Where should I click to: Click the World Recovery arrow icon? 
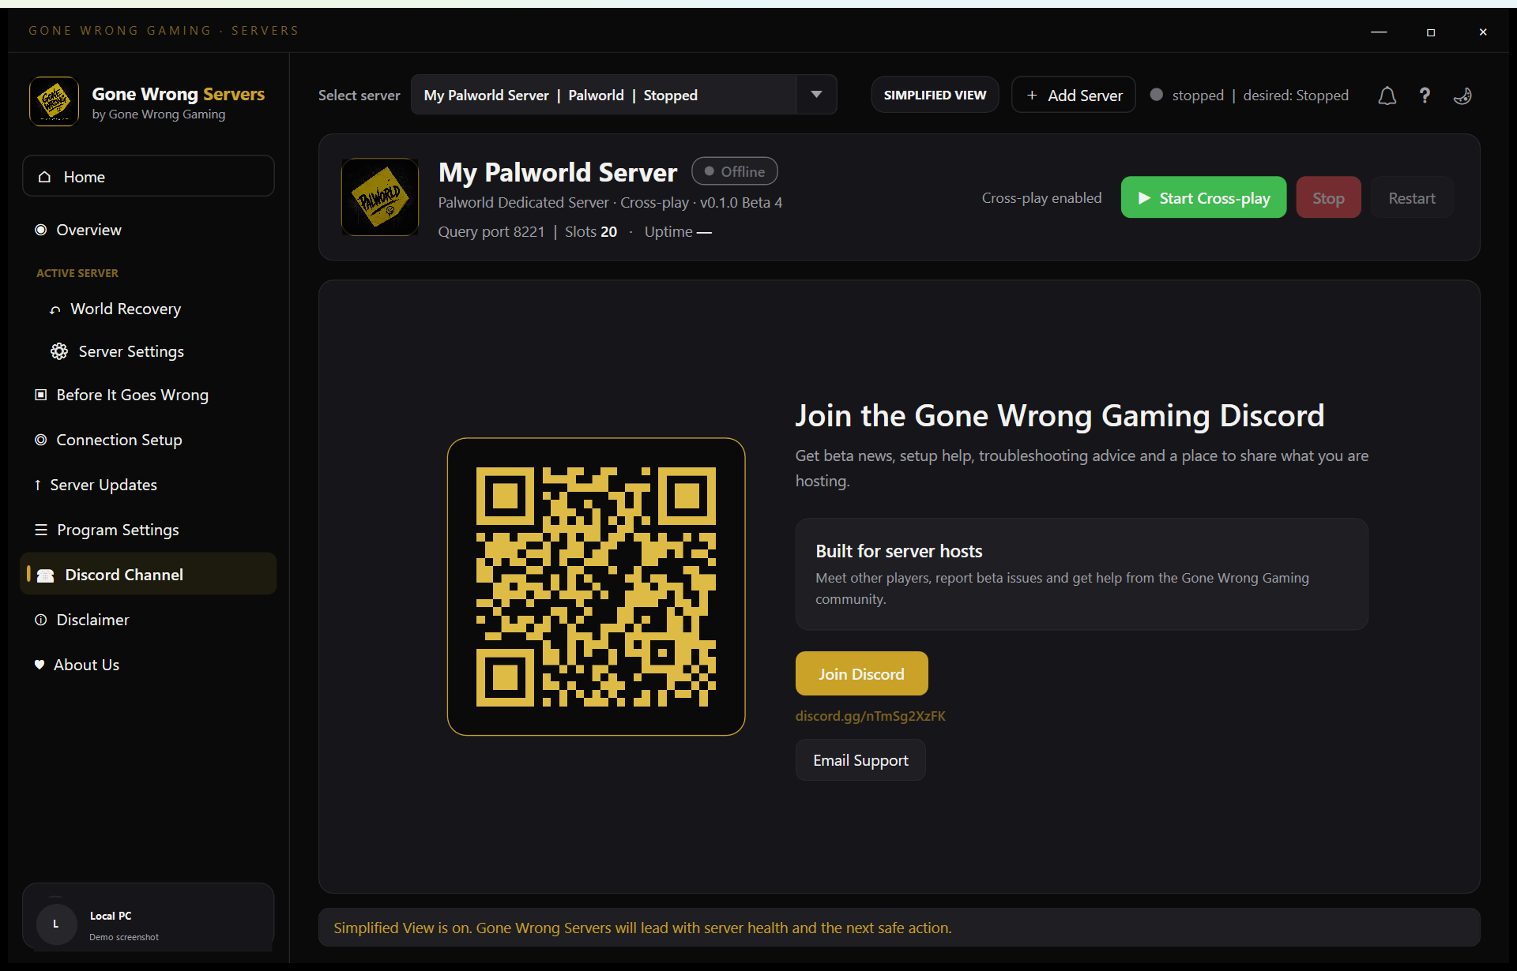click(x=55, y=309)
